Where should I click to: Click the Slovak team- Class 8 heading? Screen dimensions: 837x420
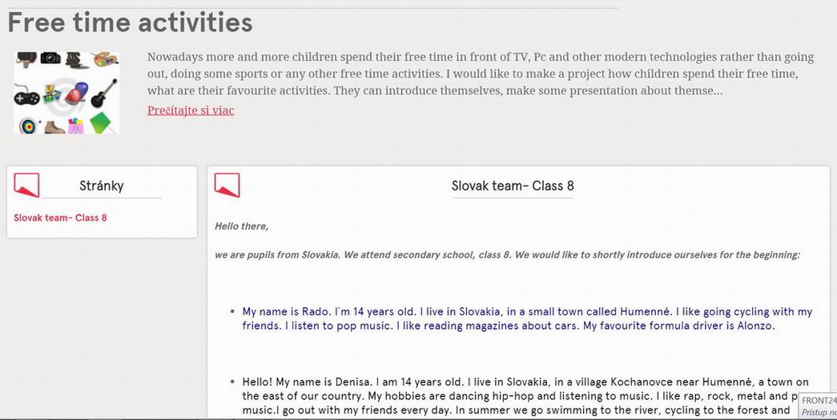(x=513, y=186)
